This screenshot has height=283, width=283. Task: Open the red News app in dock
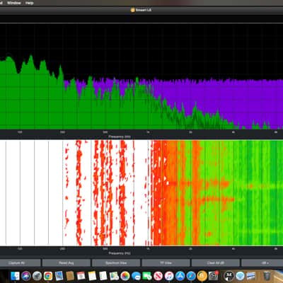click(158, 275)
